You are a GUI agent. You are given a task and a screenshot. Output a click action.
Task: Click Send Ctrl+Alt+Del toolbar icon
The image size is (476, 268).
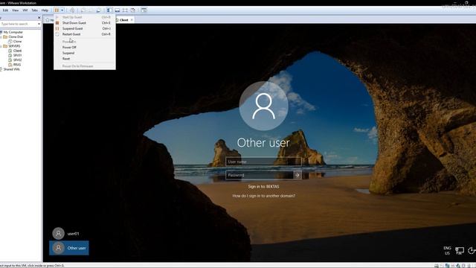click(72, 10)
